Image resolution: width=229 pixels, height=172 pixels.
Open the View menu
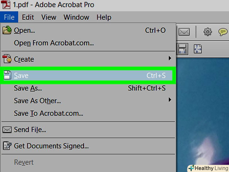(x=49, y=17)
